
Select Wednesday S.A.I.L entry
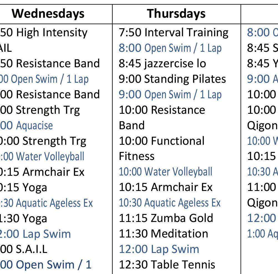point(24,249)
